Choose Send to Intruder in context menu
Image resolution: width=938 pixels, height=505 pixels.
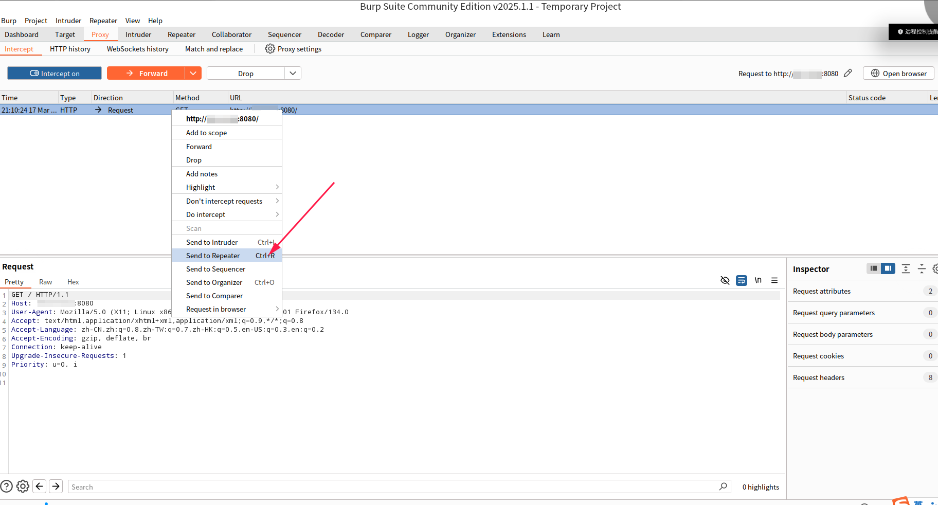(x=227, y=242)
